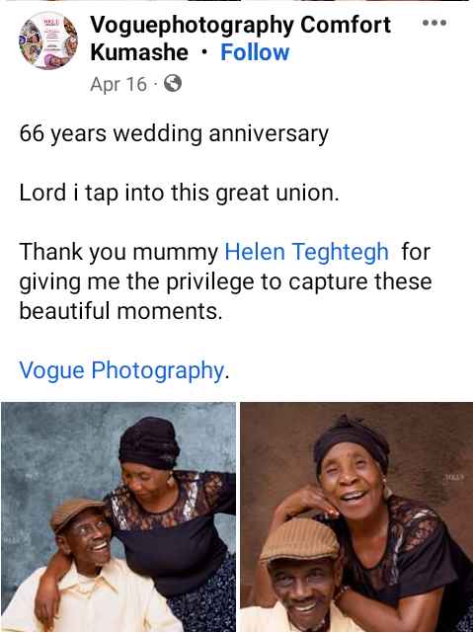Screen dimensions: 473x634
Task: Click the globe public audience icon
Action: point(173,84)
